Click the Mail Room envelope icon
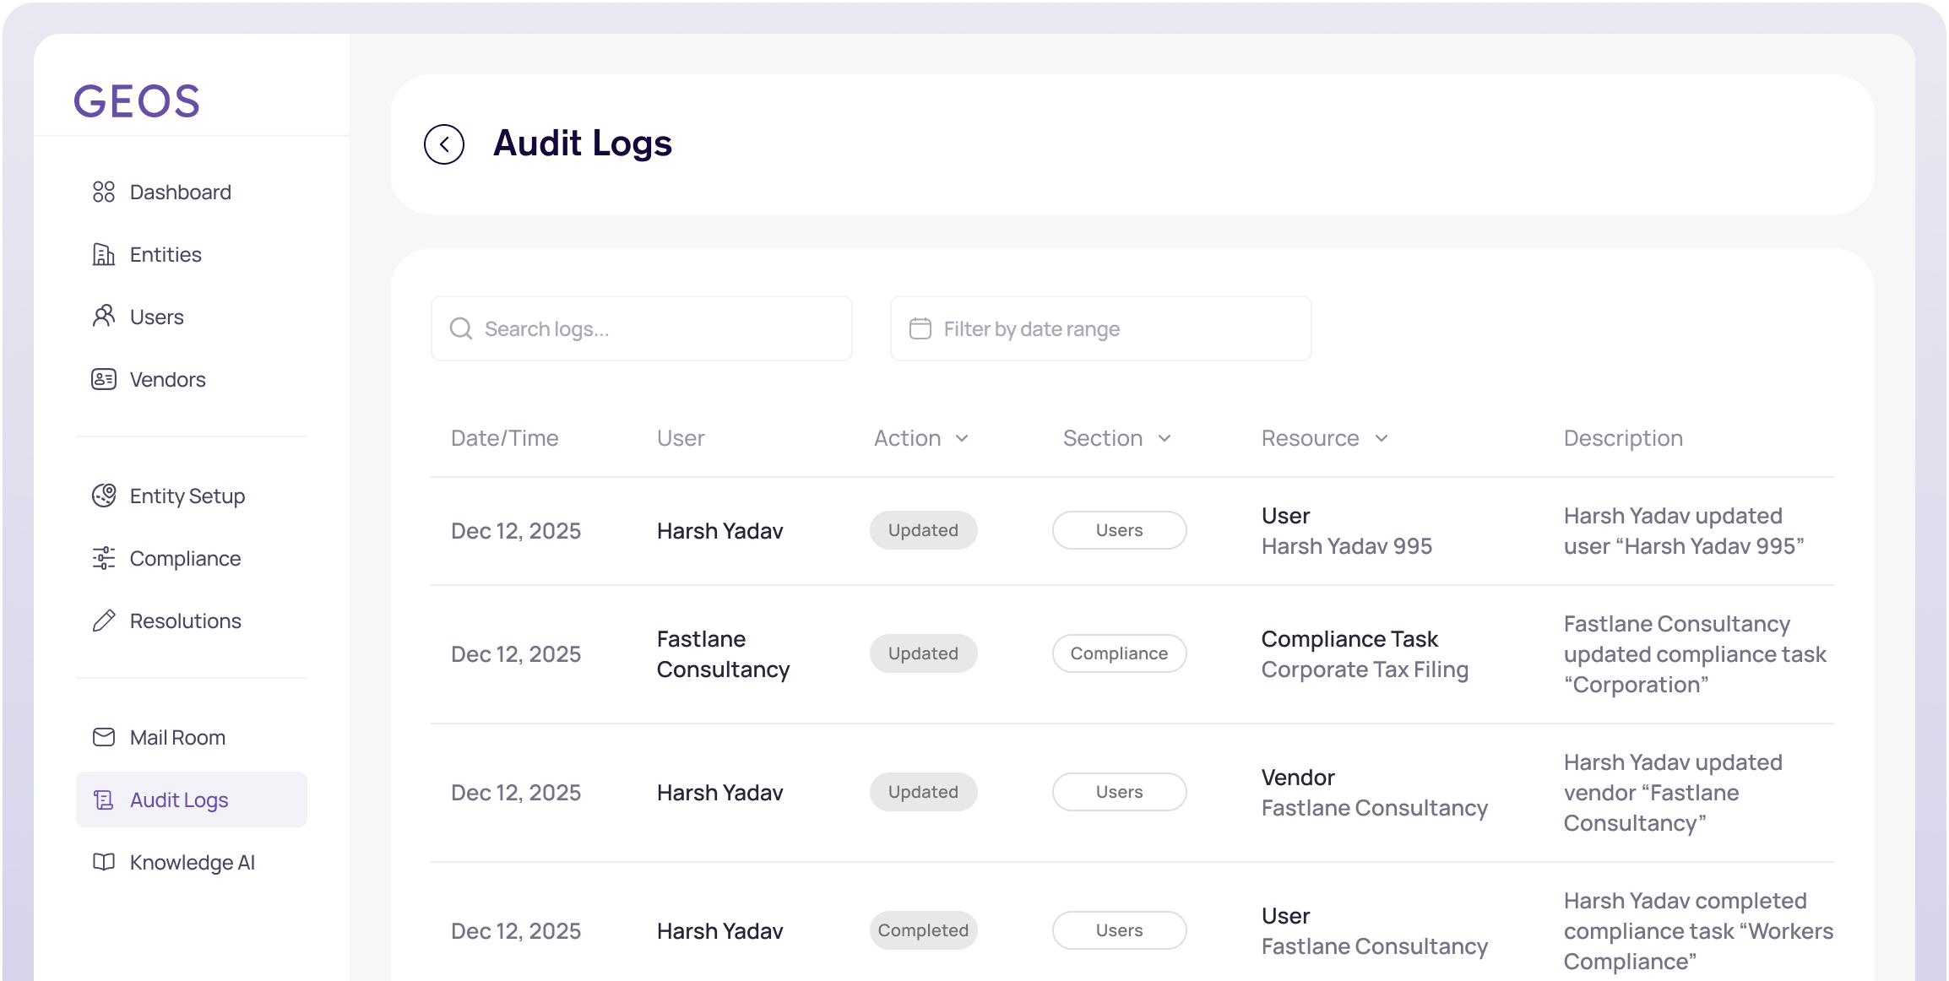The image size is (1949, 981). 104,737
